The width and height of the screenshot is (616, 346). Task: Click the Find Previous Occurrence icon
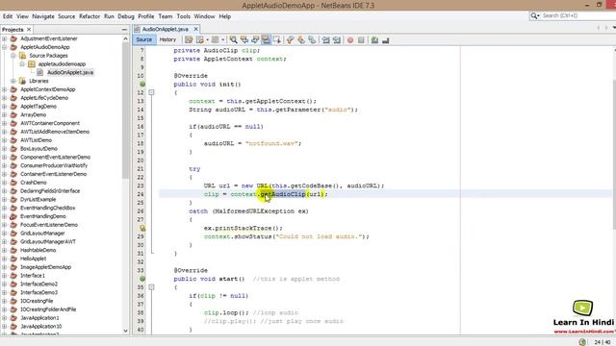coord(244,39)
